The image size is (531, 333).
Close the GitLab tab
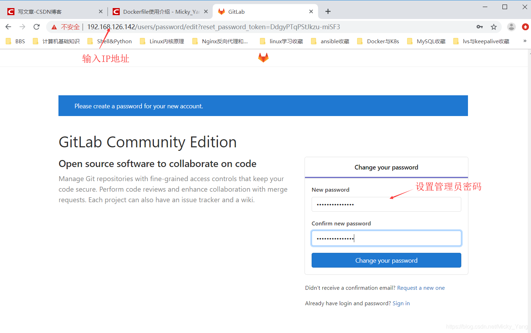[311, 12]
